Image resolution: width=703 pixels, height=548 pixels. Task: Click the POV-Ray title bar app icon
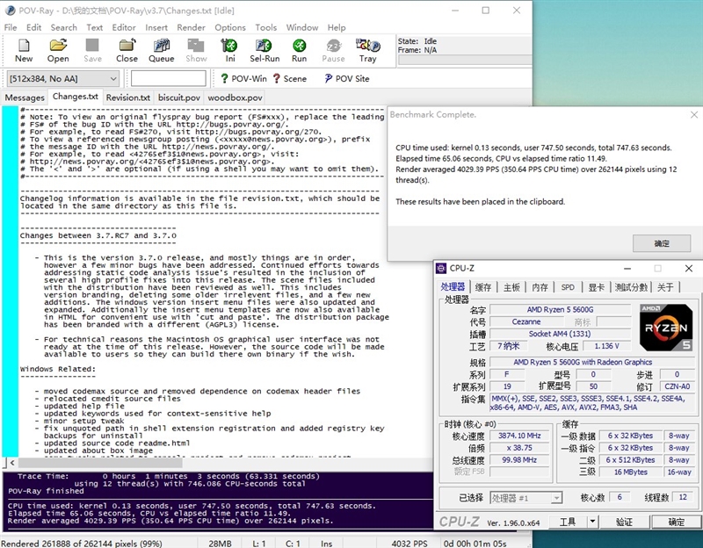pyautogui.click(x=10, y=11)
